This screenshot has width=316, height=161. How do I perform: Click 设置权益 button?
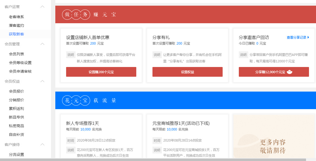click(188, 72)
